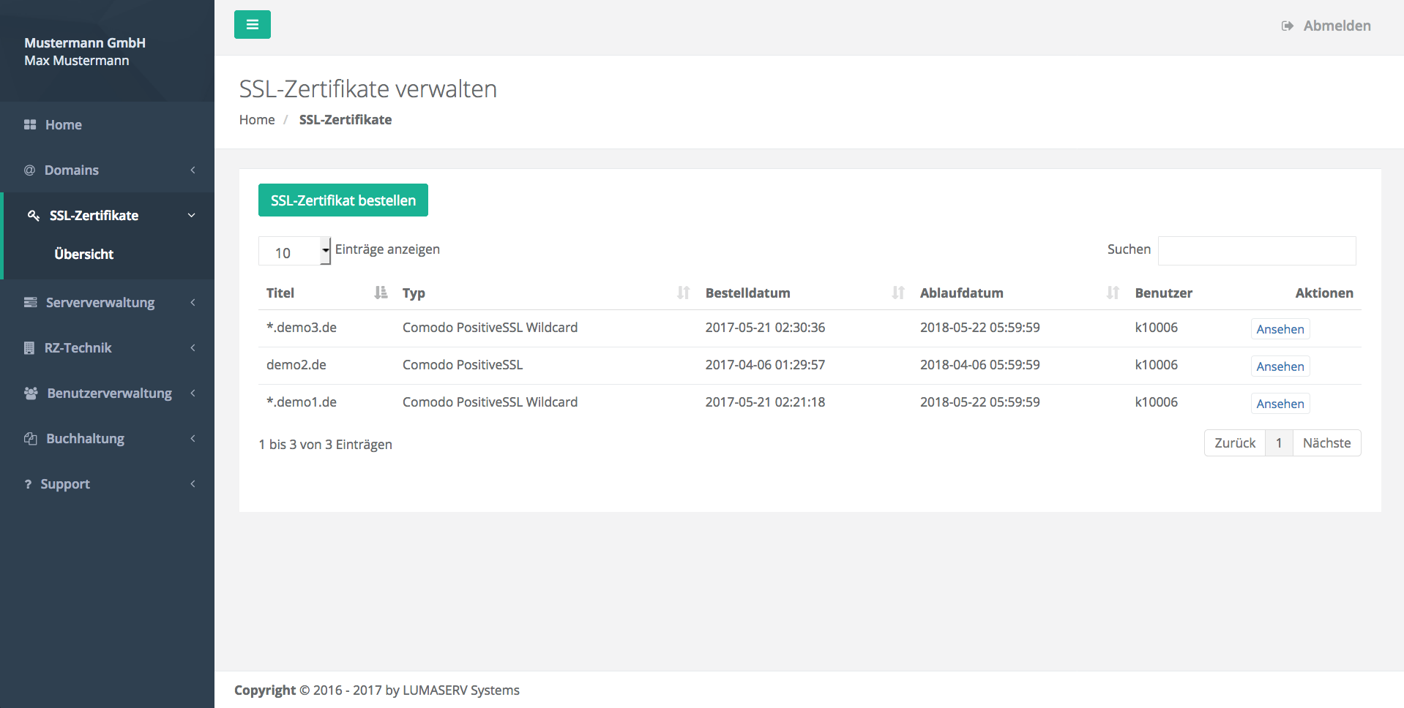
Task: Click SSL-Zertifikat bestellen button
Action: pos(343,200)
